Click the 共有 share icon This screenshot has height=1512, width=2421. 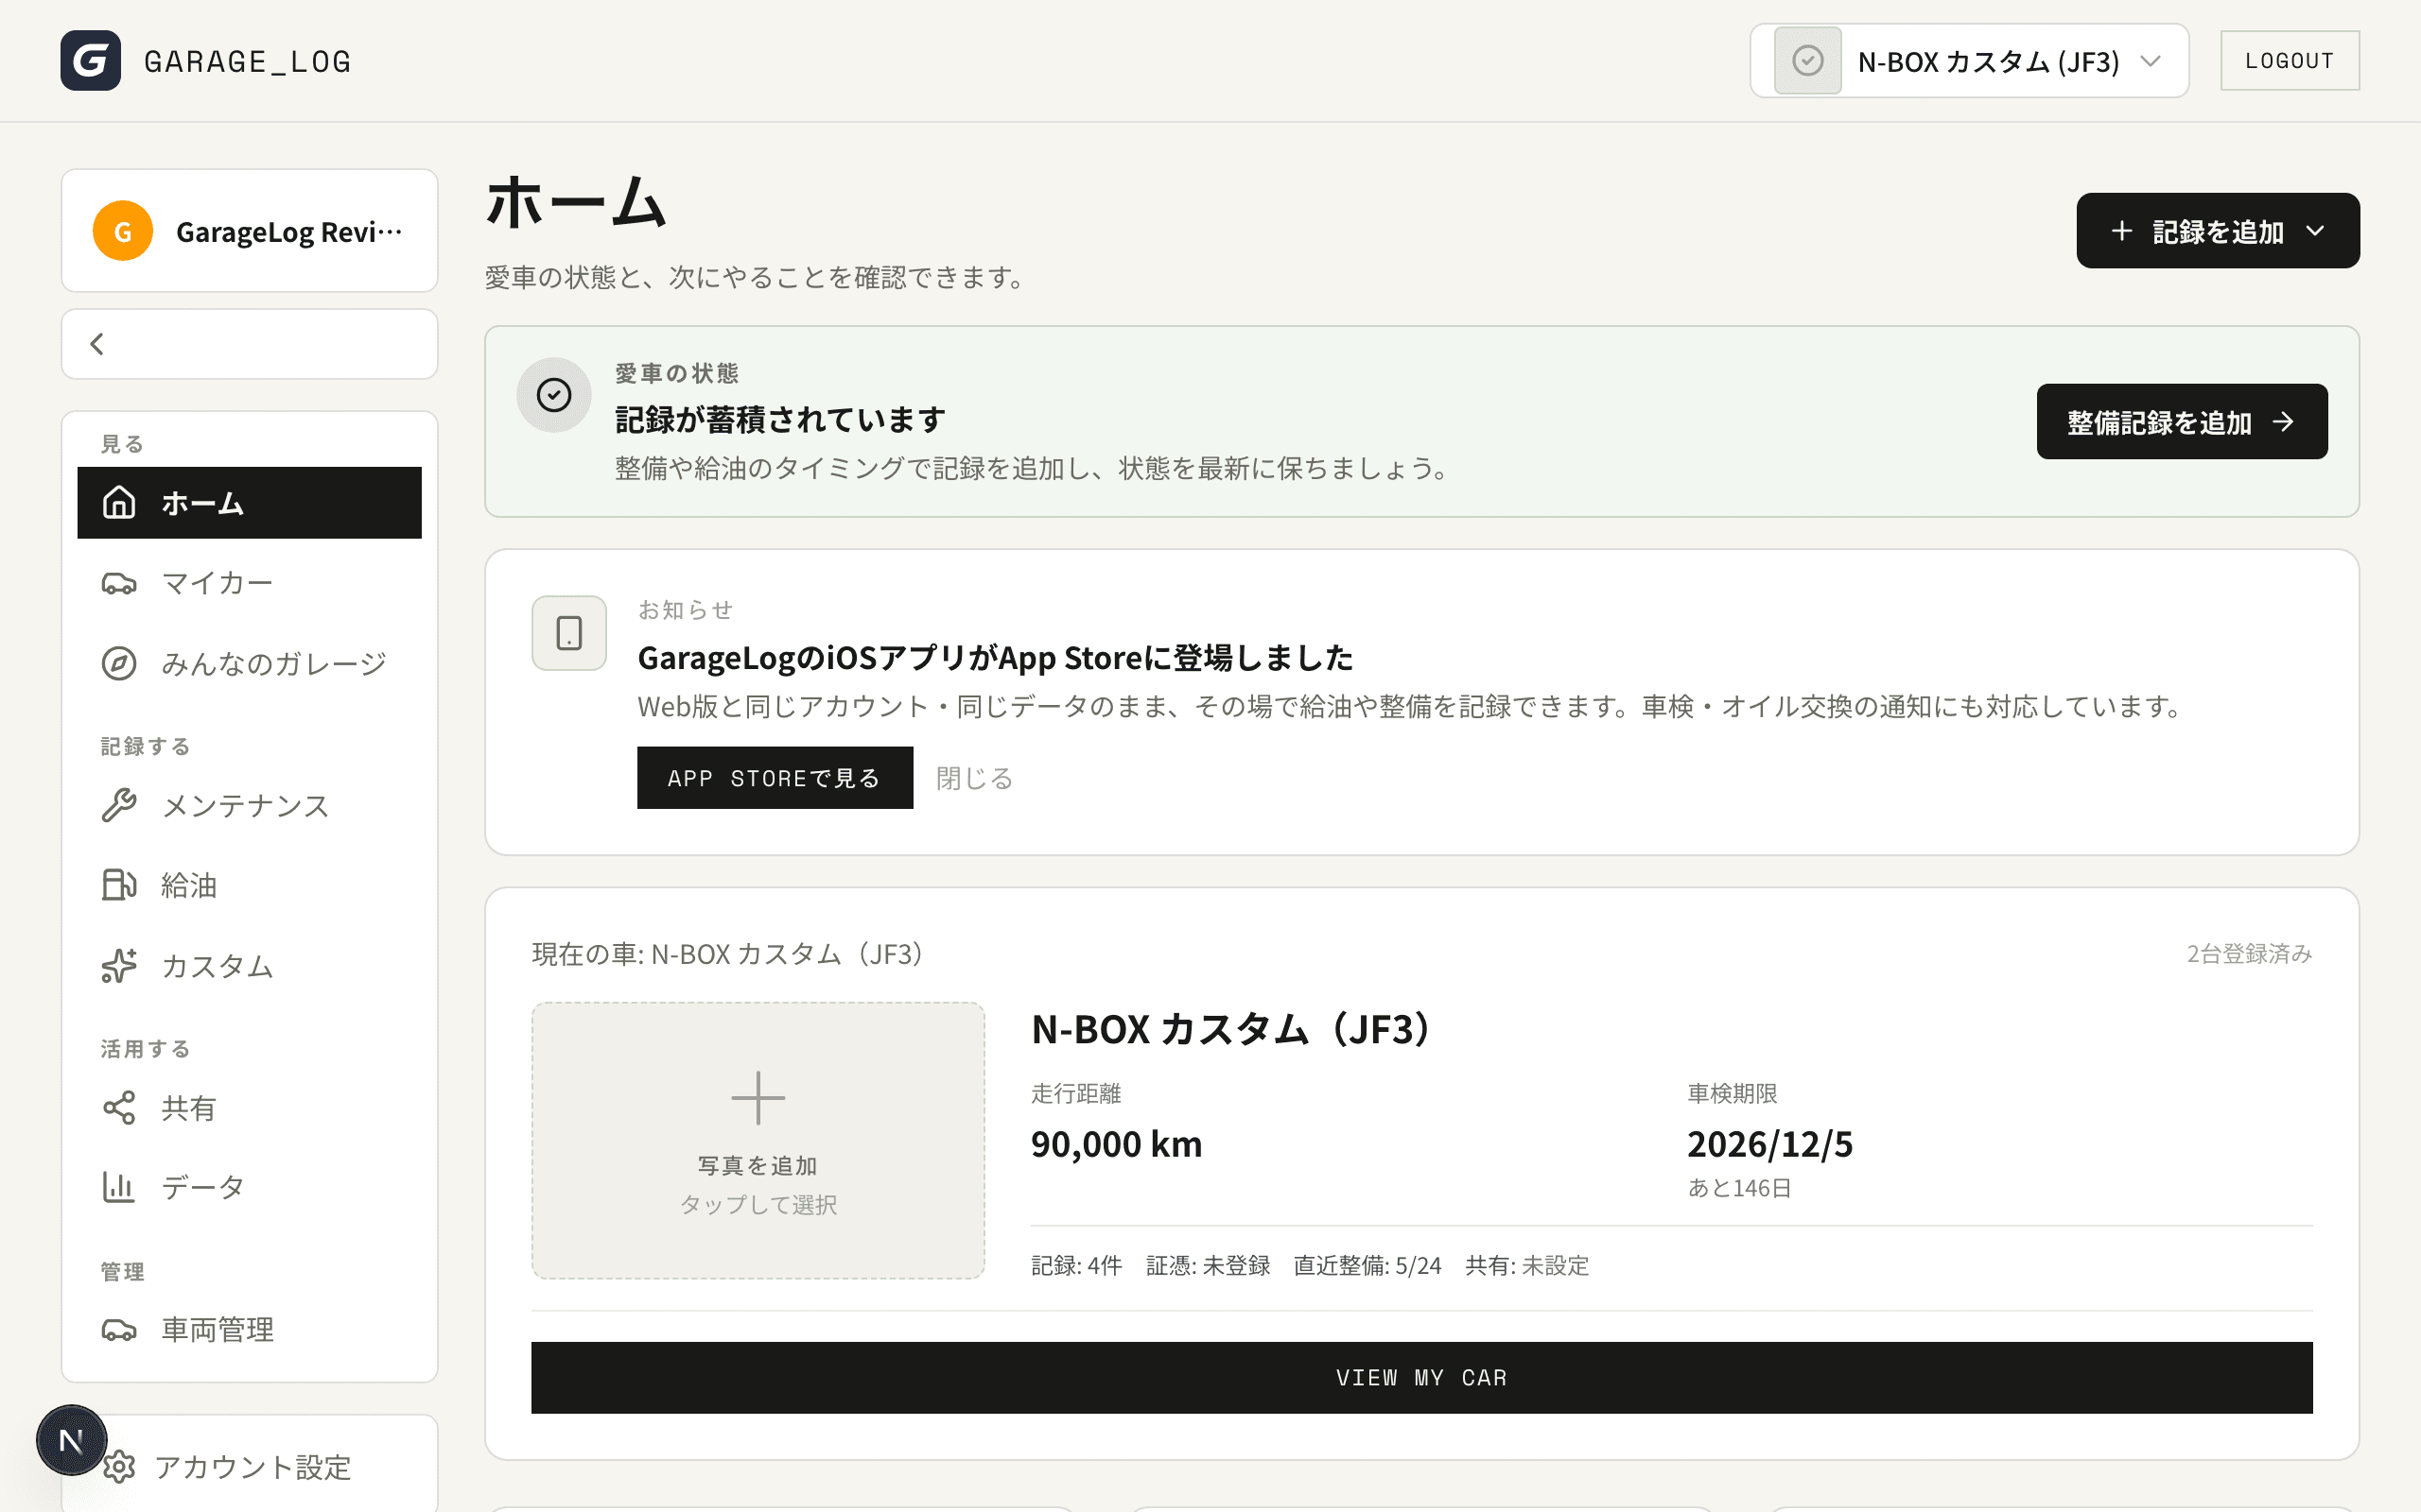119,1108
